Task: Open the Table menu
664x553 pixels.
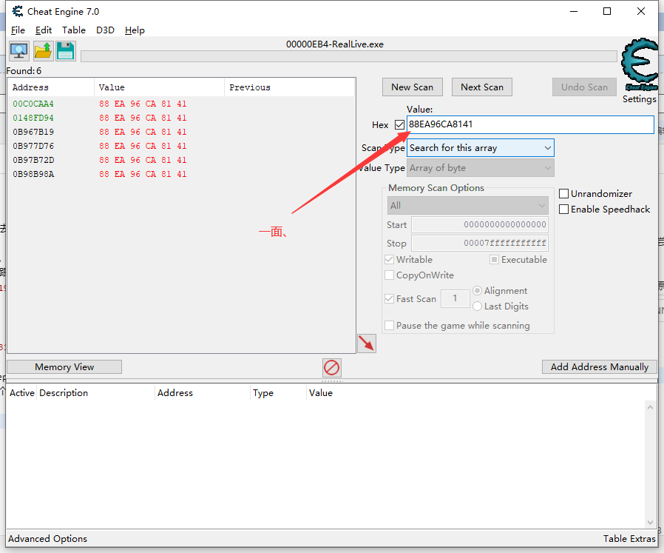Action: [x=74, y=30]
